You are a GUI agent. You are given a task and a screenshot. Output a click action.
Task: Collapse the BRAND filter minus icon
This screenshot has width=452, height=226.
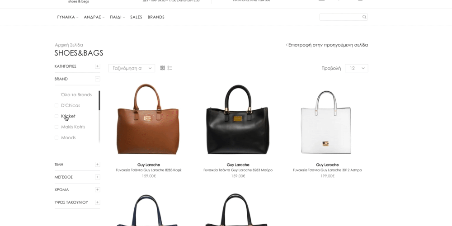tap(98, 79)
